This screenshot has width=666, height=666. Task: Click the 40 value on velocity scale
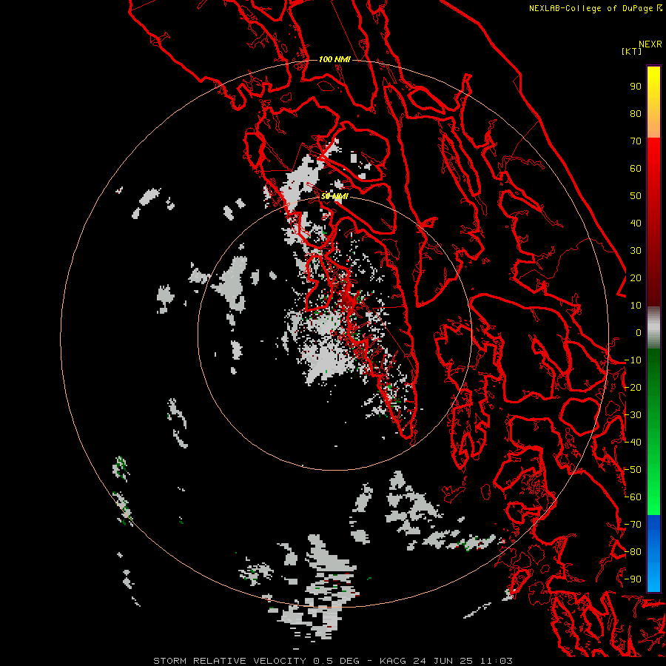click(x=636, y=223)
